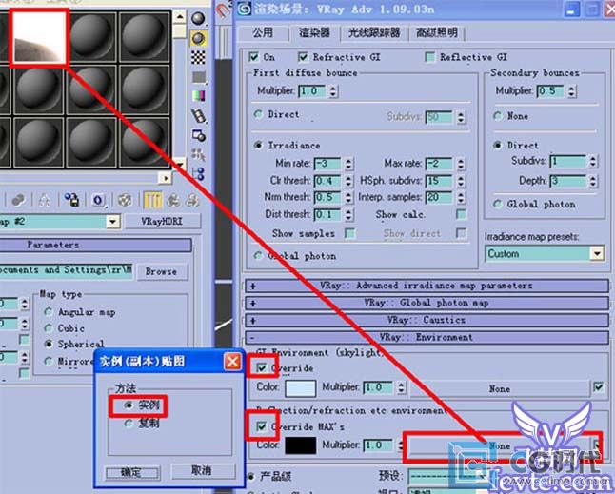Image resolution: width=615 pixels, height=494 pixels.
Task: Select the 实例 radio button
Action: 129,405
